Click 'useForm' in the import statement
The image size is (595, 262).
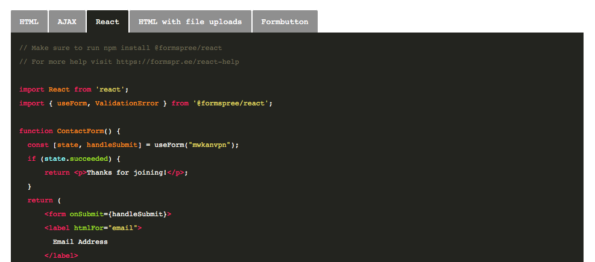click(72, 103)
